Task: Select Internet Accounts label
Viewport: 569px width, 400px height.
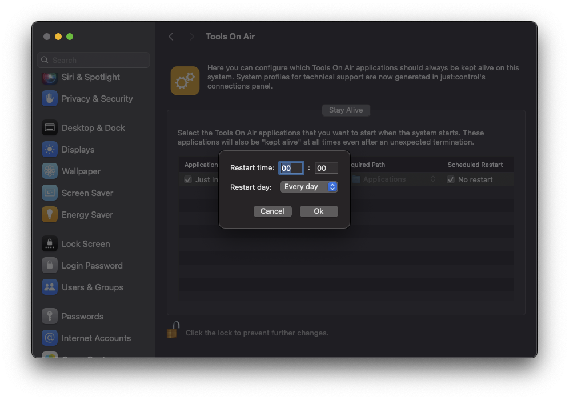Action: pos(96,338)
